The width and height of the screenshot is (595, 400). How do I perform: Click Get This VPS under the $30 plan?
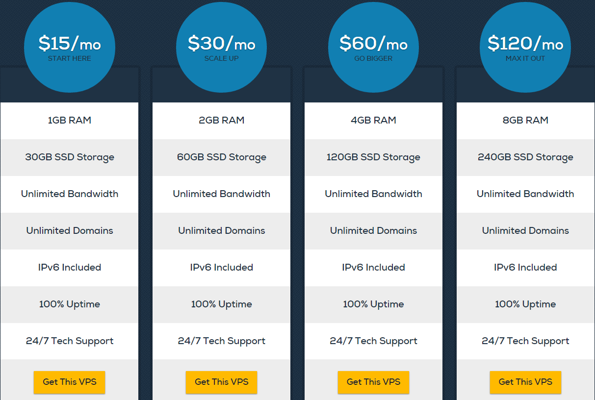pos(221,382)
